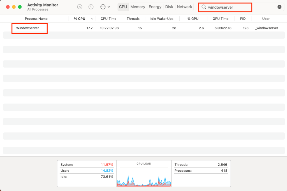Open the Network tab
287x191 pixels.
click(184, 7)
